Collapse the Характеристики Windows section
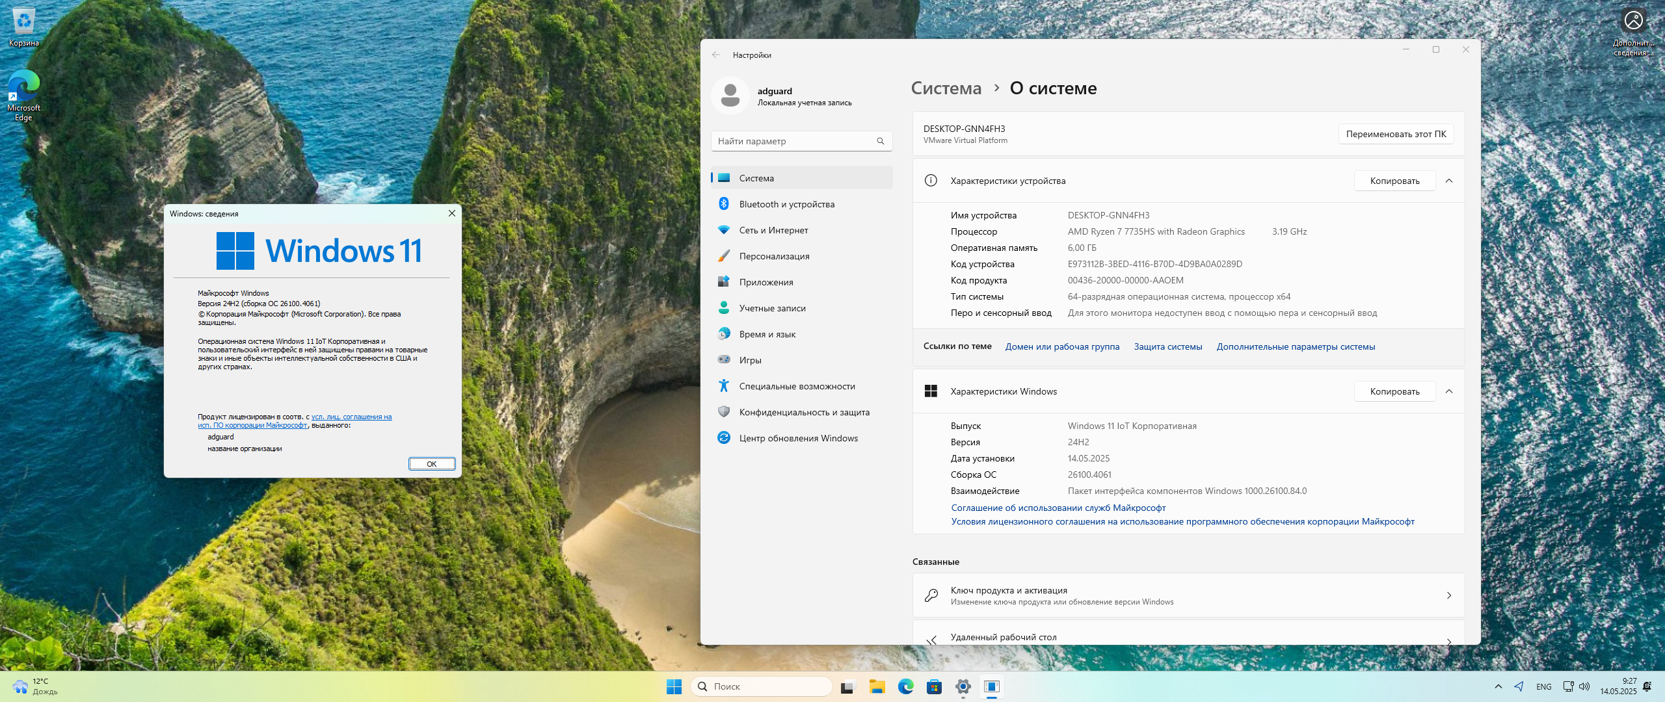 (1449, 391)
